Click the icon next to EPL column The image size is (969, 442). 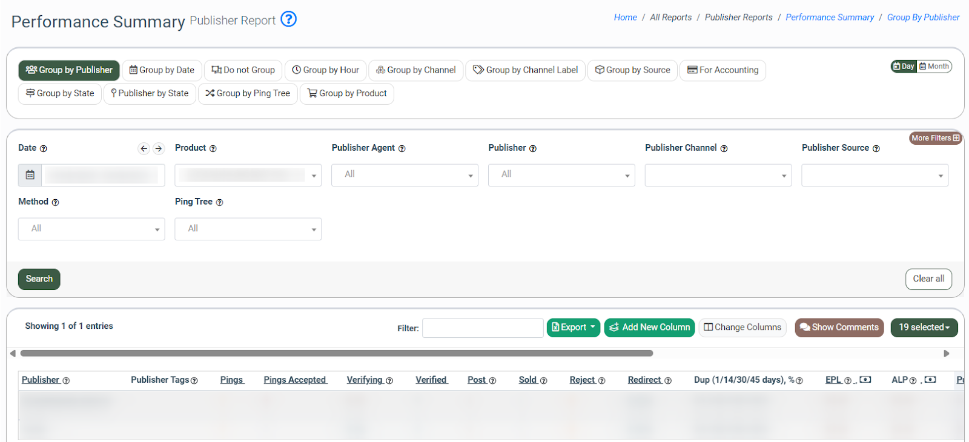point(865,380)
